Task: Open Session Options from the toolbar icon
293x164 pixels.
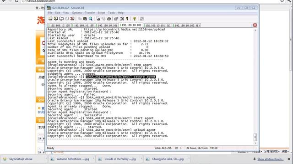Action: point(116,19)
